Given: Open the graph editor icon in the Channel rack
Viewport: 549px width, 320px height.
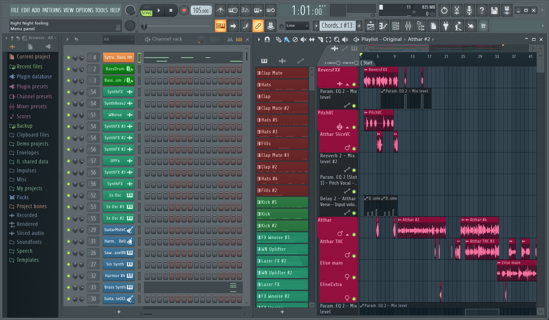Looking at the screenshot, I should (x=230, y=39).
